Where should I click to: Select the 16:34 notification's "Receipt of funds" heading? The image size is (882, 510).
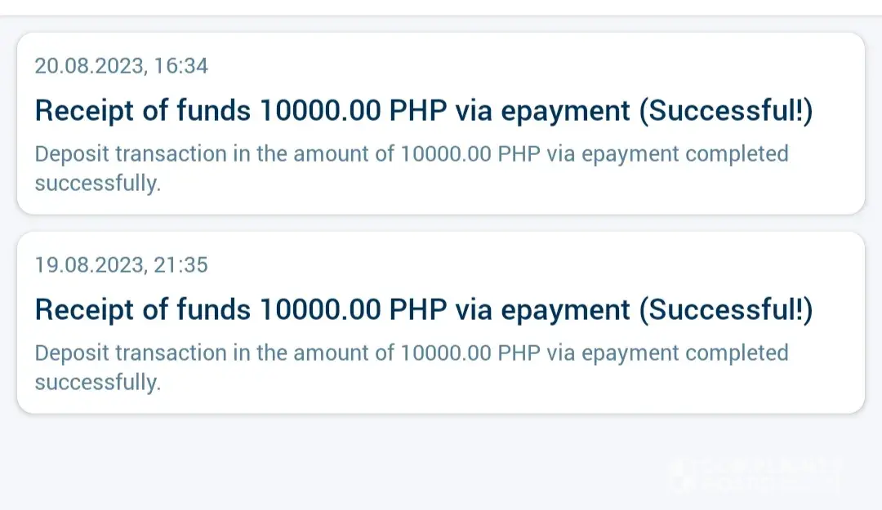(x=143, y=111)
